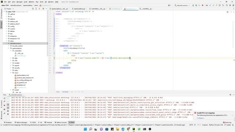Collapse the controllers folder
The width and height of the screenshot is (235, 132).
11,51
